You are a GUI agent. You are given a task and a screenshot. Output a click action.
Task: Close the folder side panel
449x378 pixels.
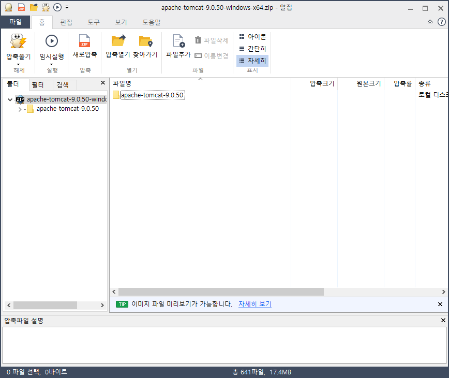pyautogui.click(x=103, y=83)
